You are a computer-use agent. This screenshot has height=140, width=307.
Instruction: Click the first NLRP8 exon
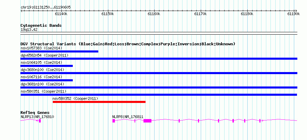113,121
